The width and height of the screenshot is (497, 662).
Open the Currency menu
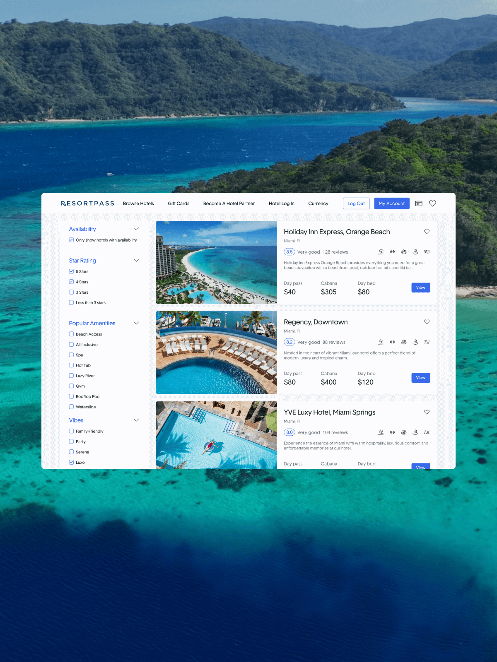[x=318, y=204]
